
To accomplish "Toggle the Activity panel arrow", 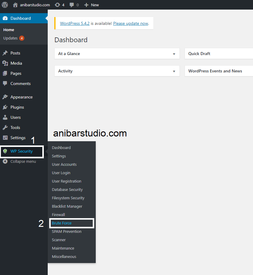I will pos(174,71).
